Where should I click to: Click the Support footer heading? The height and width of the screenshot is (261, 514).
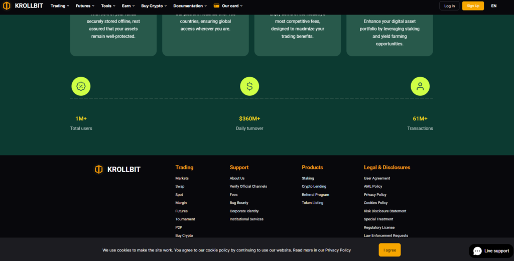coord(239,167)
